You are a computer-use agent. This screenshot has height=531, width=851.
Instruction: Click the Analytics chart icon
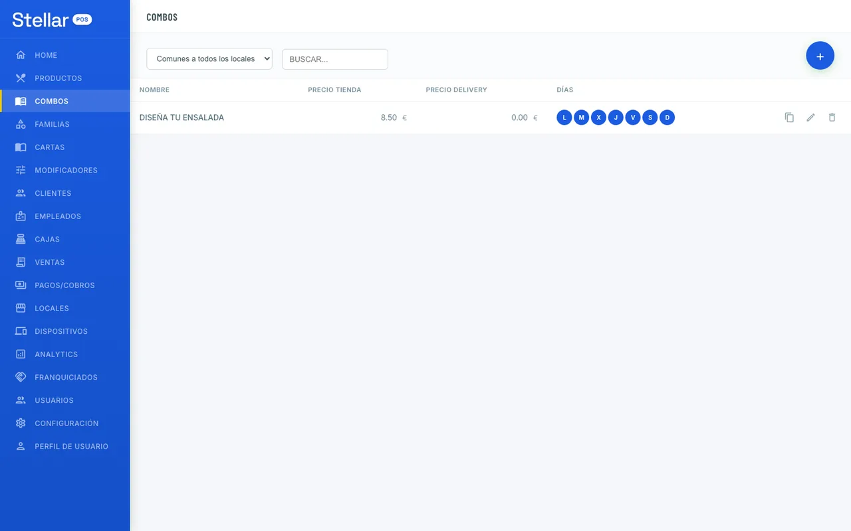tap(21, 354)
